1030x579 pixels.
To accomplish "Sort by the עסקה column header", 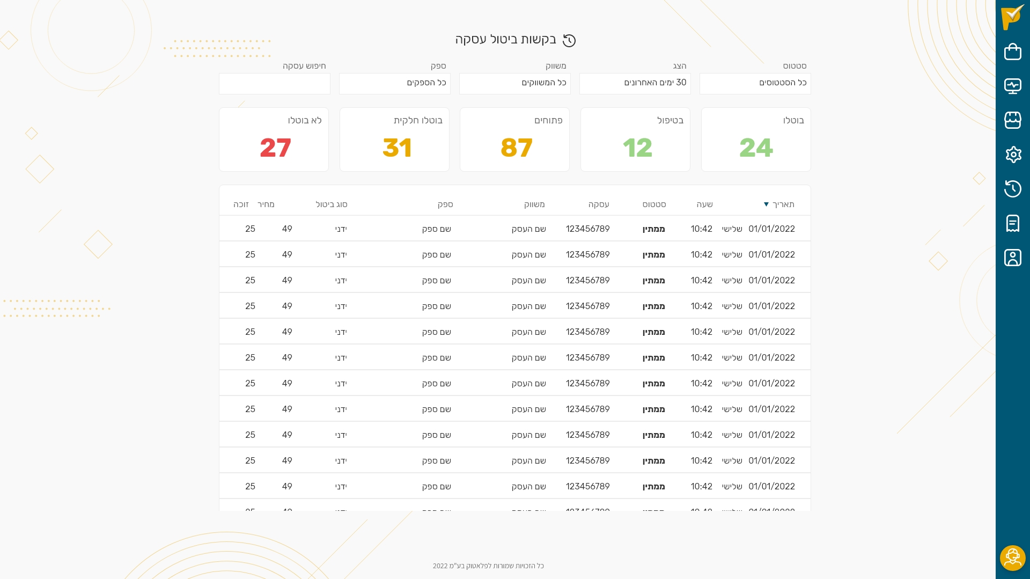I will (x=599, y=204).
